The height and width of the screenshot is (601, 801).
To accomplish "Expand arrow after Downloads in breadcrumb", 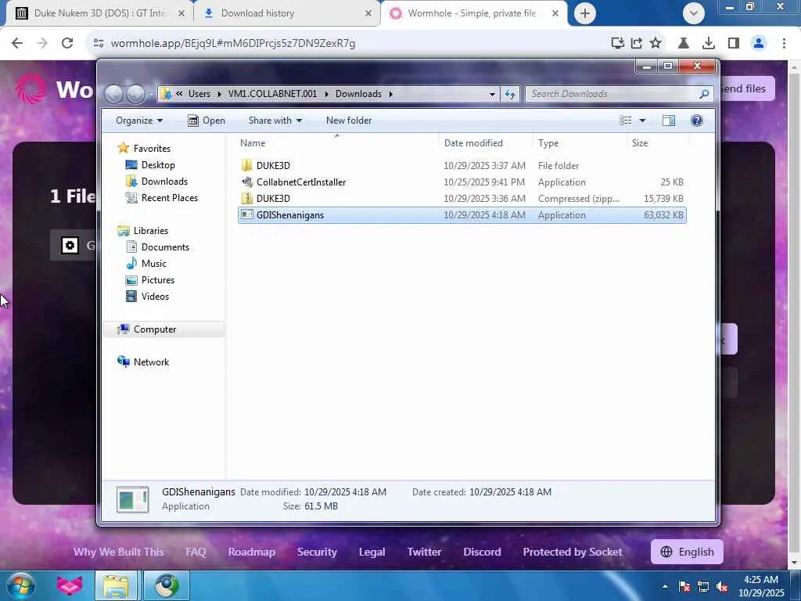I will [391, 94].
